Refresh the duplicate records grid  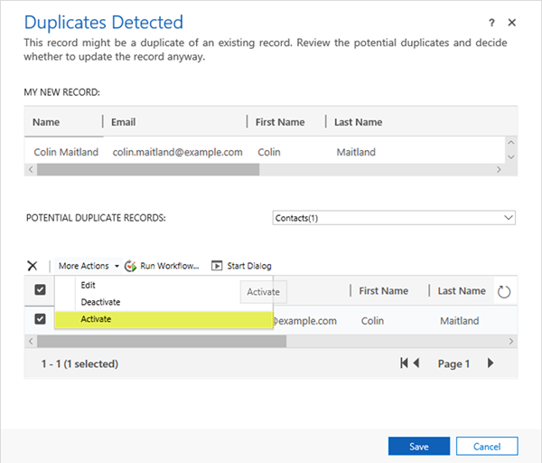pyautogui.click(x=505, y=291)
